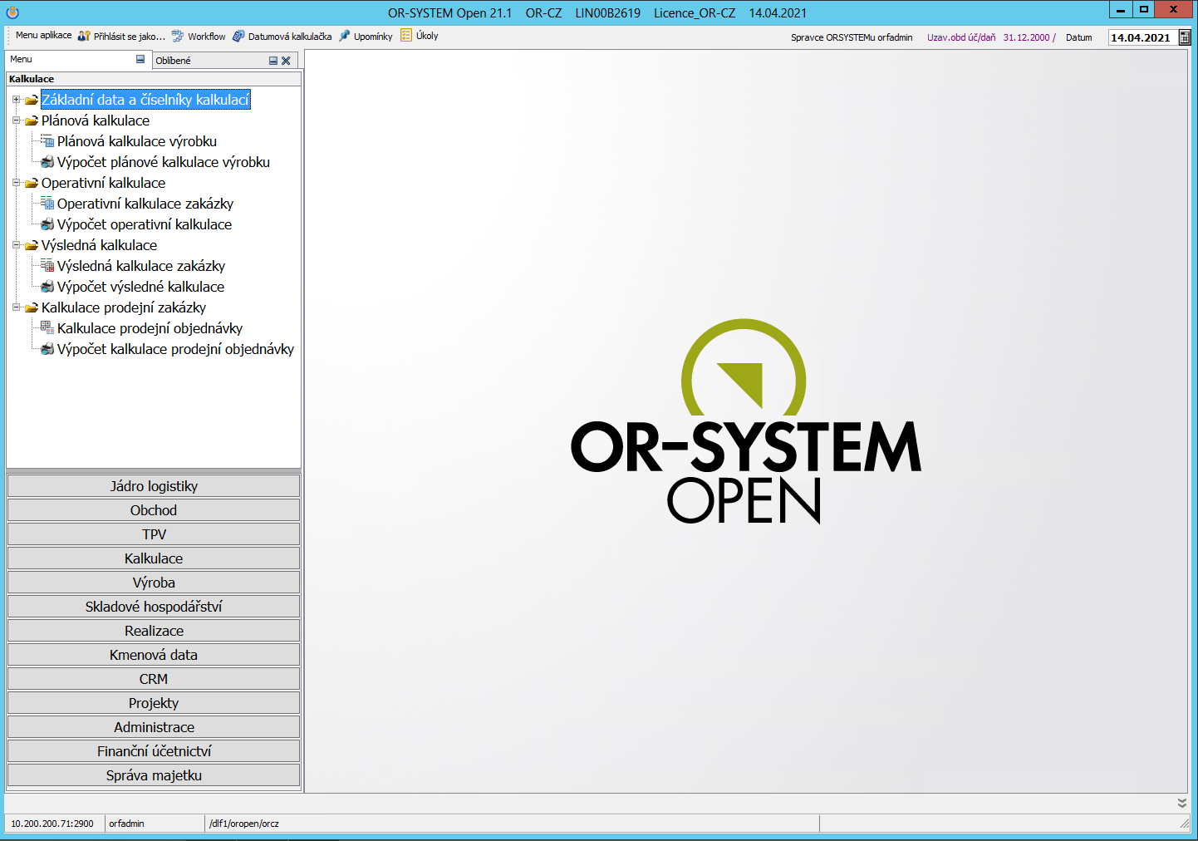The width and height of the screenshot is (1198, 841).
Task: Select Operativní kalkulace zakázky item
Action: click(x=145, y=204)
